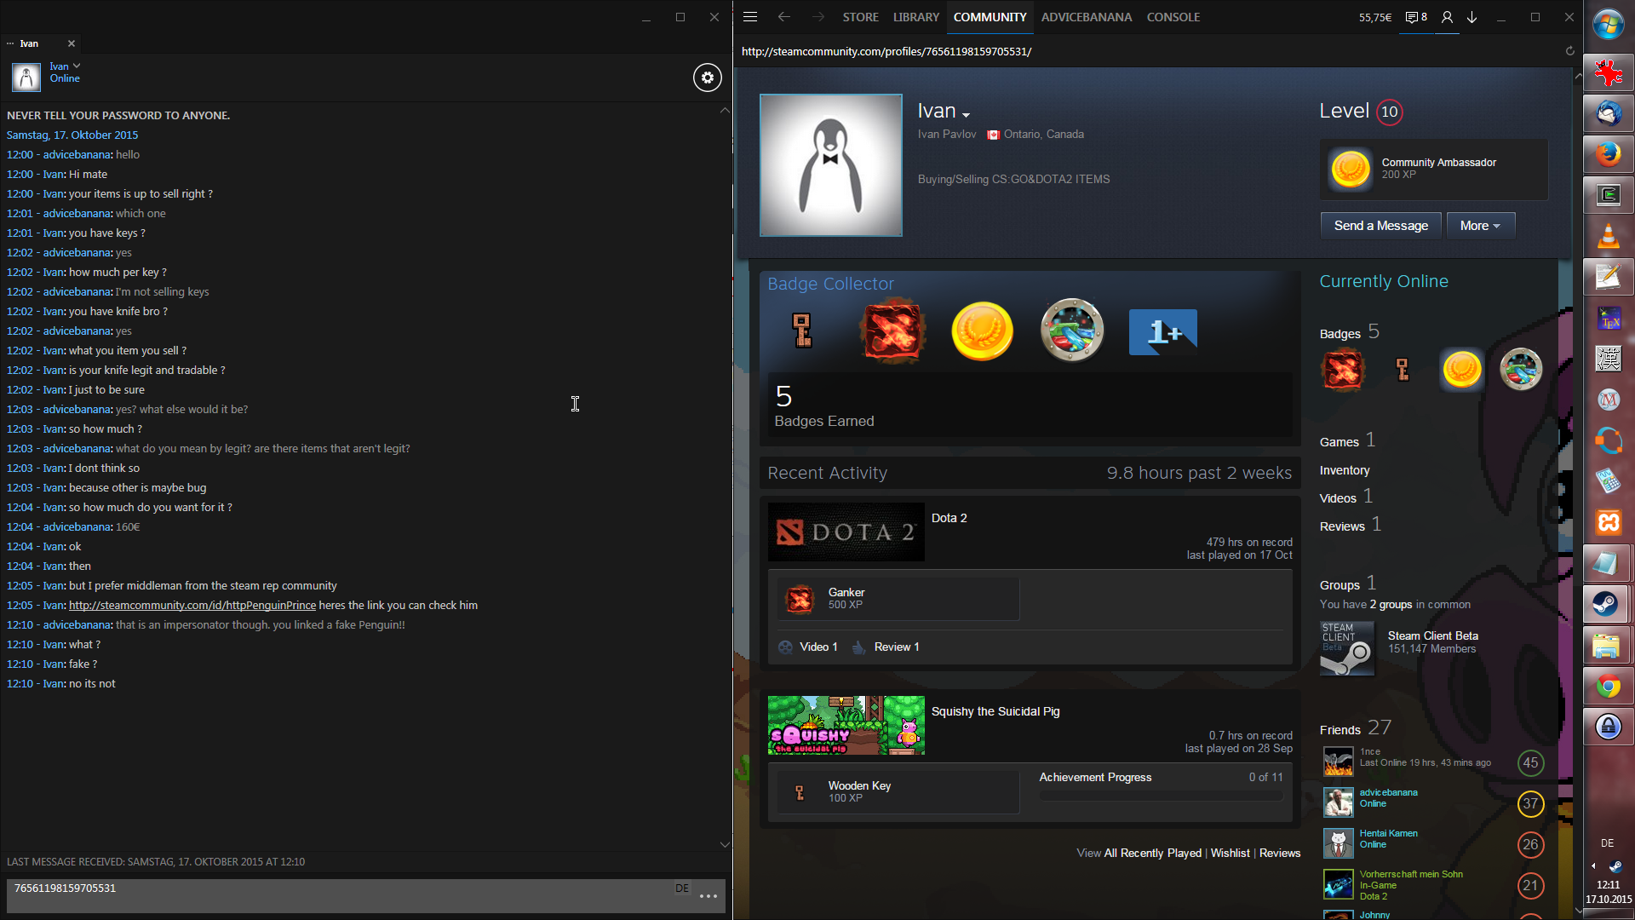The image size is (1635, 920).
Task: Open the More dropdown on profile
Action: [1480, 226]
